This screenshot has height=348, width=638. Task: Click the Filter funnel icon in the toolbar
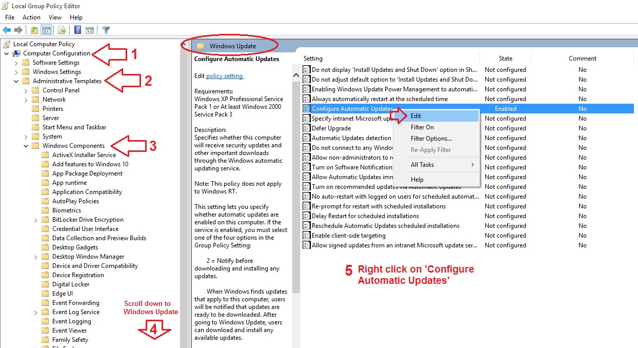tap(106, 30)
